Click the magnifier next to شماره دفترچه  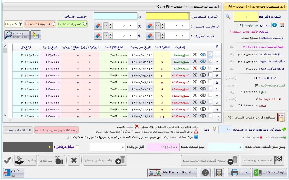tap(228, 17)
